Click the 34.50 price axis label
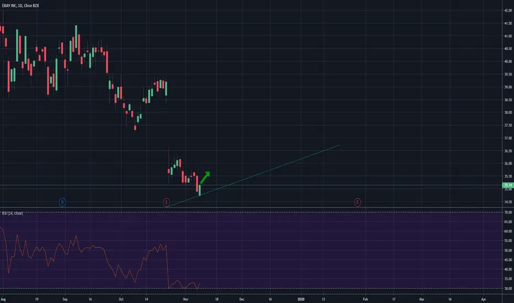Screen dimensions: 514x303 (508, 202)
